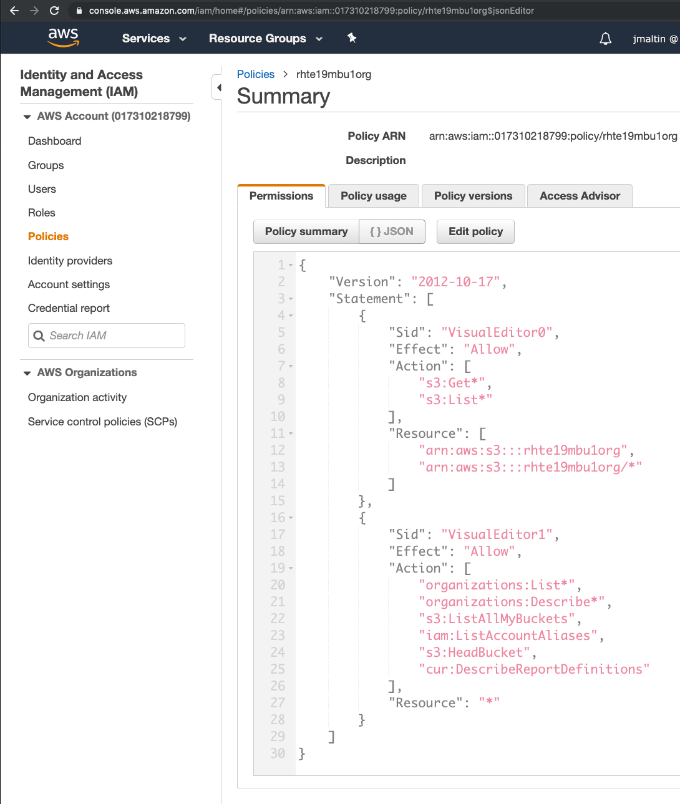680x804 pixels.
Task: Click the browser forward arrow
Action: coord(34,11)
